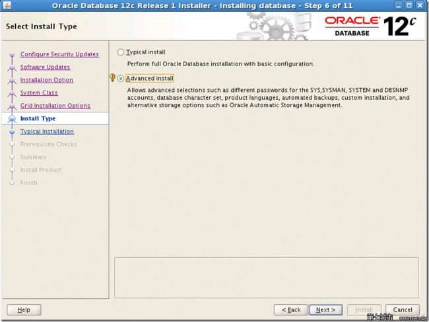Image resolution: width=429 pixels, height=322 pixels.
Task: Click the disabled Finish step
Action: [29, 182]
